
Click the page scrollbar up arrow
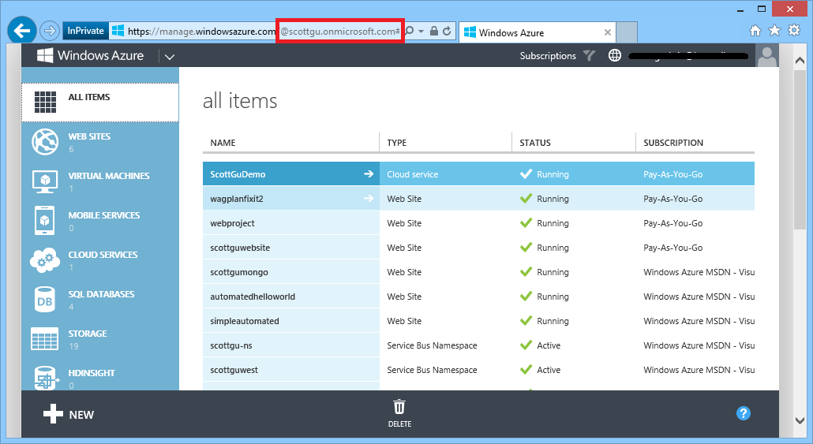coord(800,60)
